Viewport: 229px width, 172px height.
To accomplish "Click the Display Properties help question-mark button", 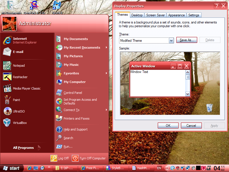I will [x=217, y=6].
